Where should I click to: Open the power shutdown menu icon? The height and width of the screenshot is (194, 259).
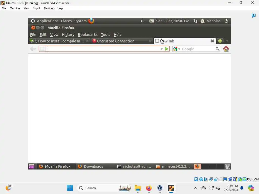[x=226, y=21]
